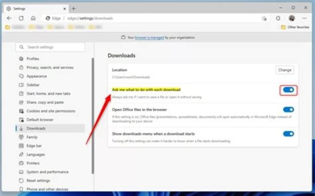The width and height of the screenshot is (315, 196).
Task: Click the Downloads page heading
Action: click(122, 56)
